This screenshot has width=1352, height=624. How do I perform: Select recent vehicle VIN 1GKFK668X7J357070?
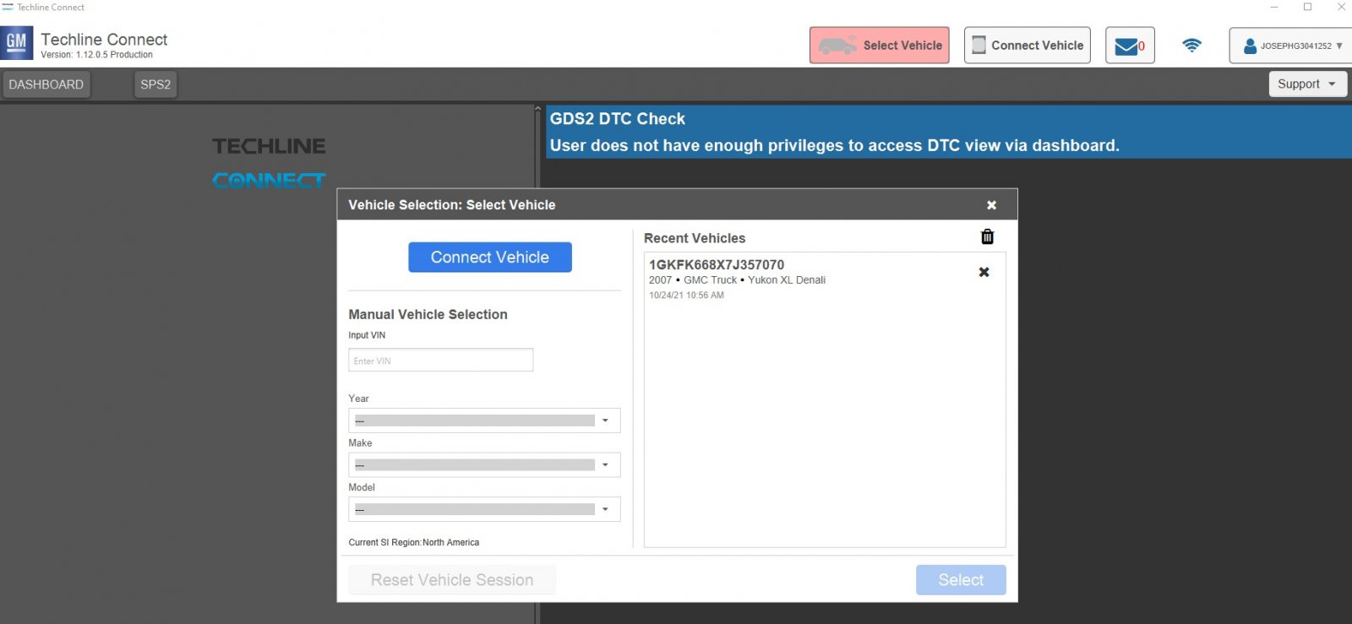717,265
